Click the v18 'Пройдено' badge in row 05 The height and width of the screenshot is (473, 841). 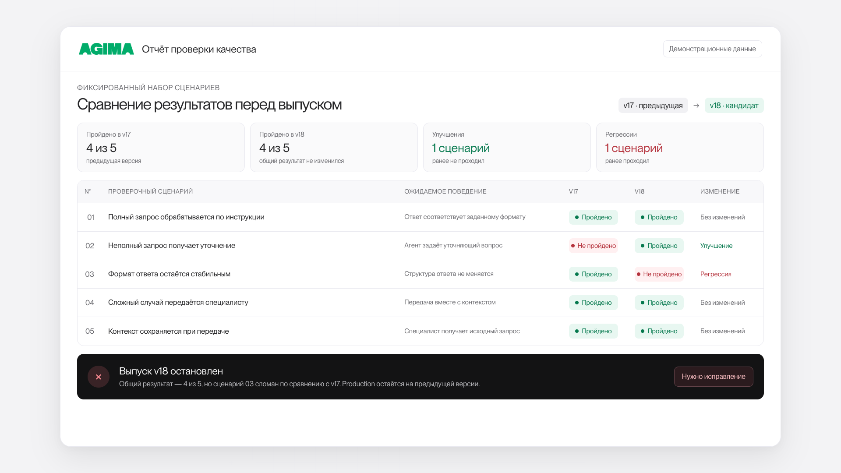[x=659, y=331]
